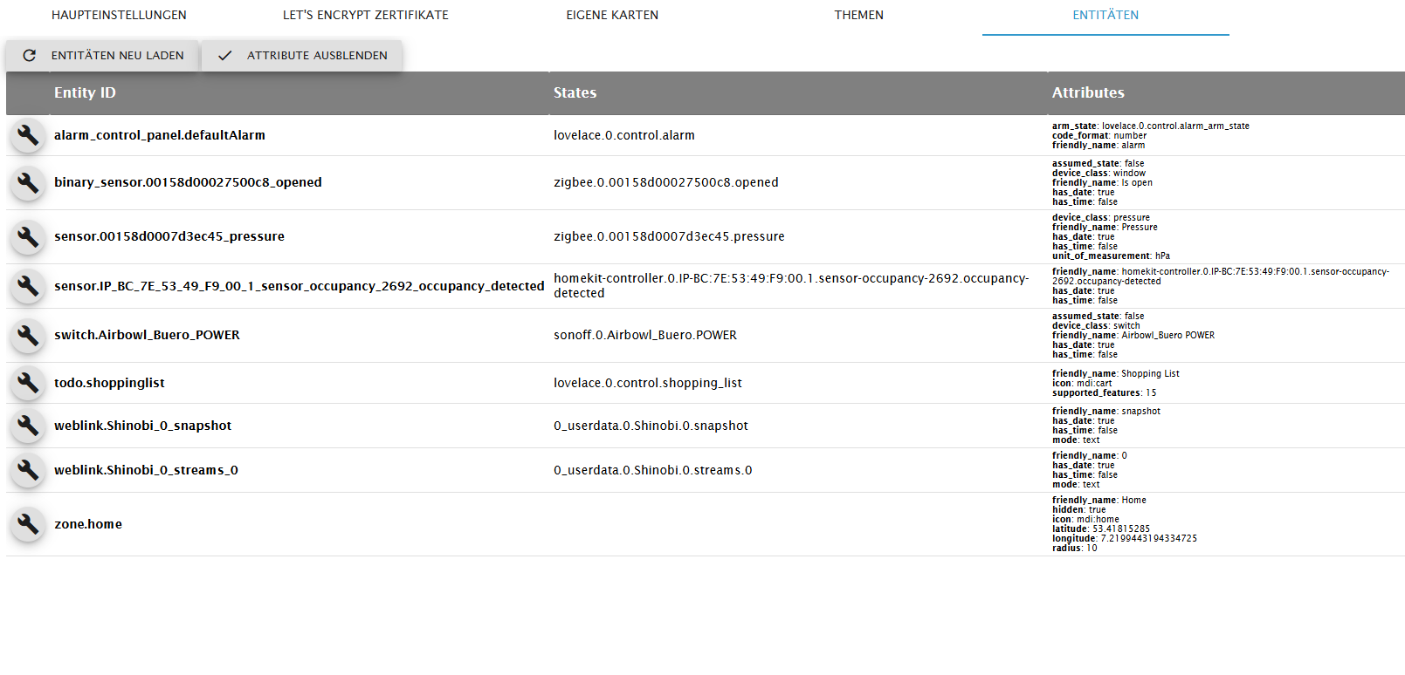Open the Let's Encrypt Zertifikate tab

365,15
